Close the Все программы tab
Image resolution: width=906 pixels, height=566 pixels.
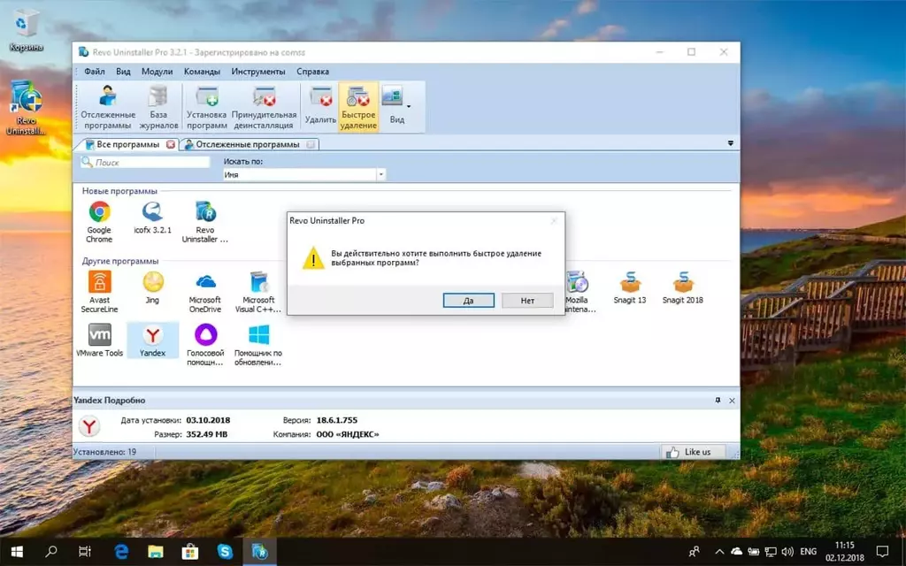coord(171,144)
